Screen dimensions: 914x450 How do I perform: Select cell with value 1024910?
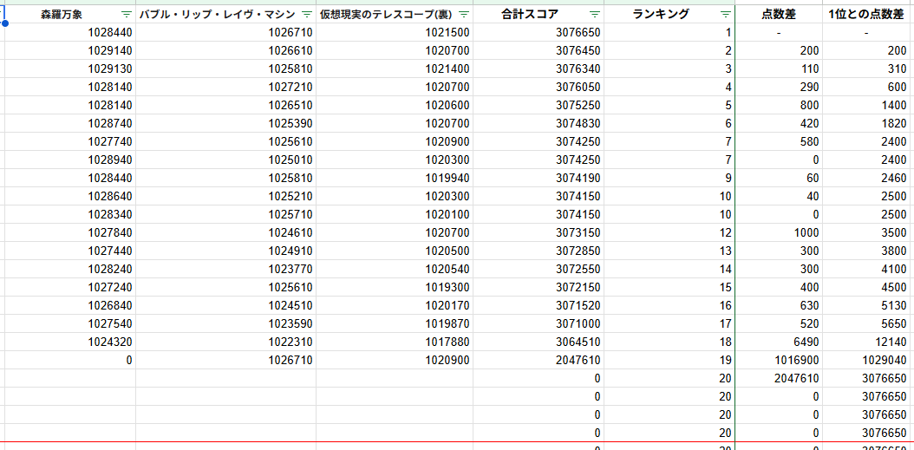(x=226, y=251)
